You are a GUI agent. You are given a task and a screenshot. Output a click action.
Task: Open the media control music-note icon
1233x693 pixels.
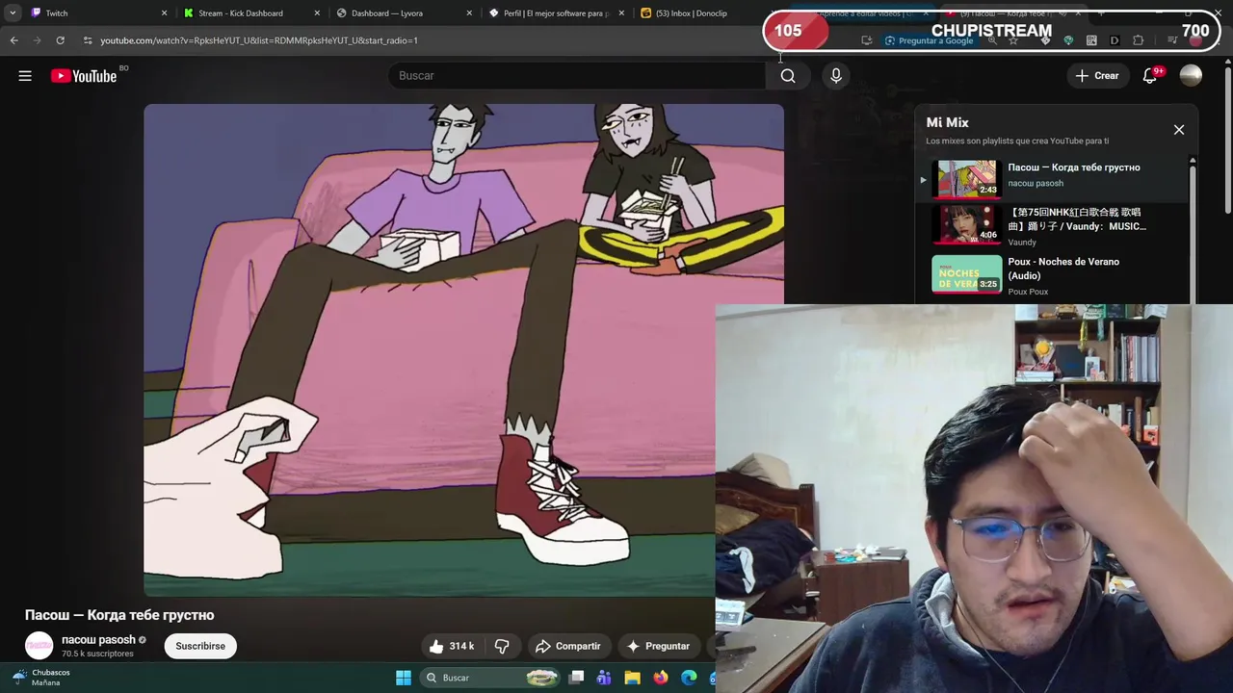click(1172, 40)
